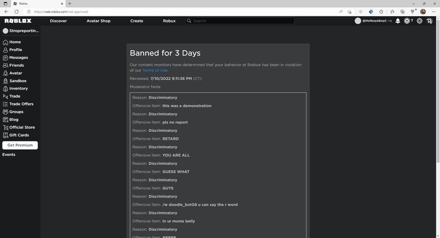Open Trade Offers in the sidebar
Image resolution: width=440 pixels, height=238 pixels.
click(18, 104)
